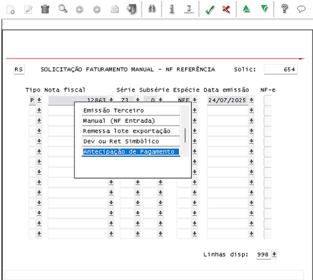Open the Data emissão lookup for 24/07/2025
The height and width of the screenshot is (280, 313).
(x=251, y=100)
